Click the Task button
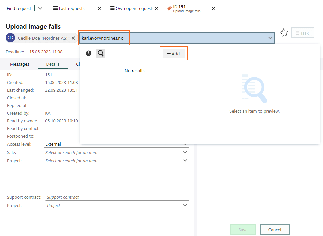 pyautogui.click(x=302, y=33)
